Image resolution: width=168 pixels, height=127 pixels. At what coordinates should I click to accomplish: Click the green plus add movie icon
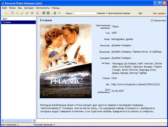coord(17,13)
